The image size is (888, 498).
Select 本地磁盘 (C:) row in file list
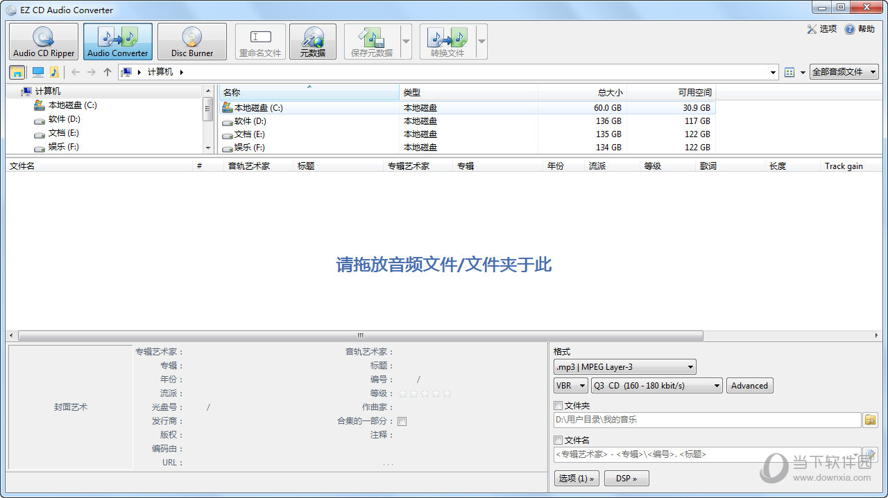pos(468,108)
